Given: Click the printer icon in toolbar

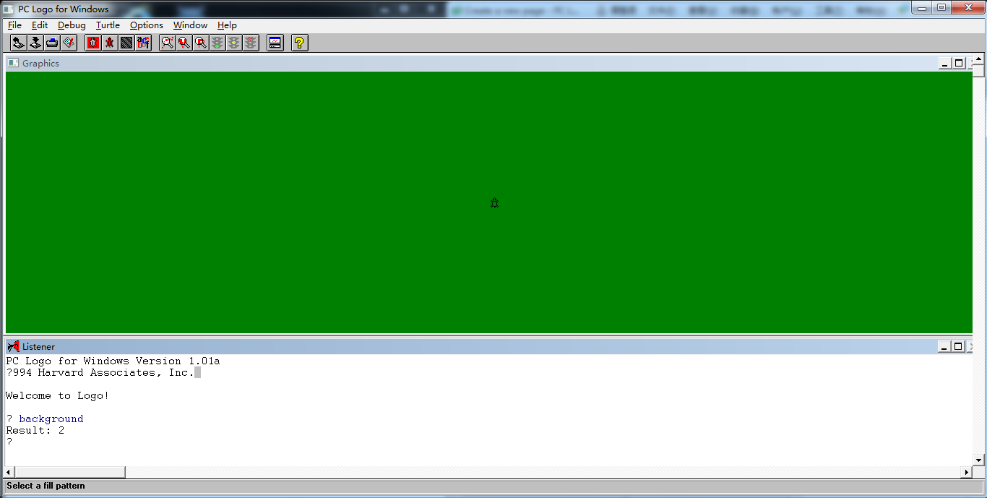Looking at the screenshot, I should (x=52, y=43).
